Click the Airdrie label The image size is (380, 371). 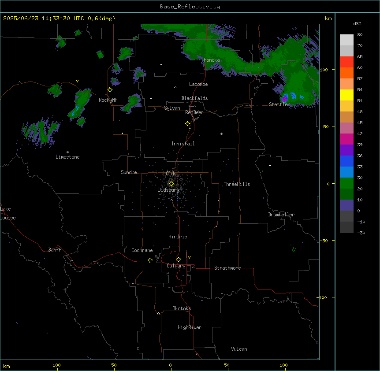178,237
